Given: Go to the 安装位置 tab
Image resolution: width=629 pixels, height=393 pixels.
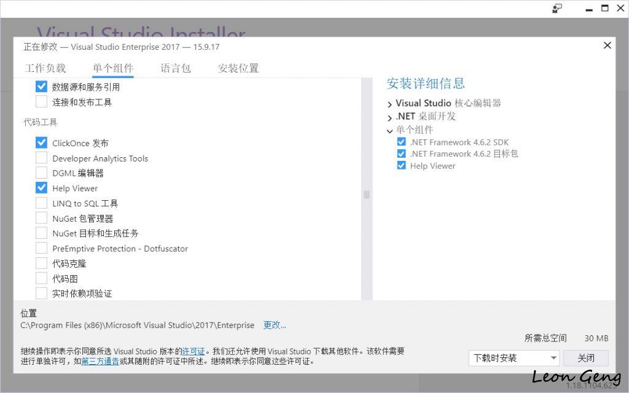Looking at the screenshot, I should click(238, 68).
